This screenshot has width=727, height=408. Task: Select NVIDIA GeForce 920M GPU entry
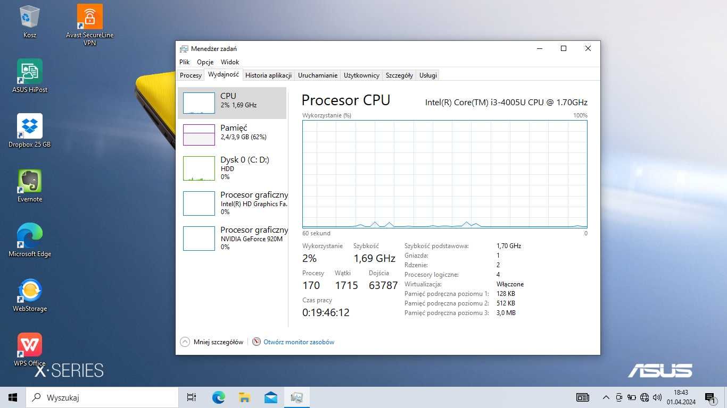click(232, 239)
